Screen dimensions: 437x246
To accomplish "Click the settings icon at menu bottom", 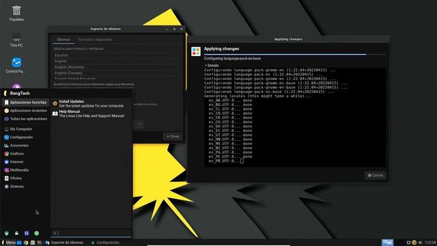I will pyautogui.click(x=6, y=233).
